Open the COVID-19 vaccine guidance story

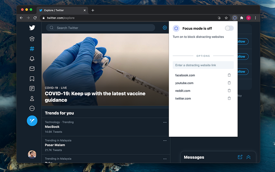[x=105, y=70]
